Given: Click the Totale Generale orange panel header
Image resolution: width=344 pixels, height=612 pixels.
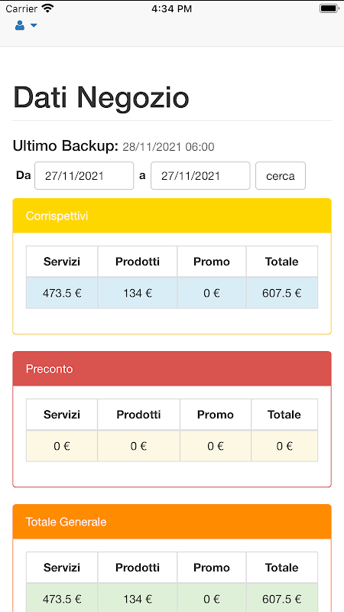Looking at the screenshot, I should point(172,522).
